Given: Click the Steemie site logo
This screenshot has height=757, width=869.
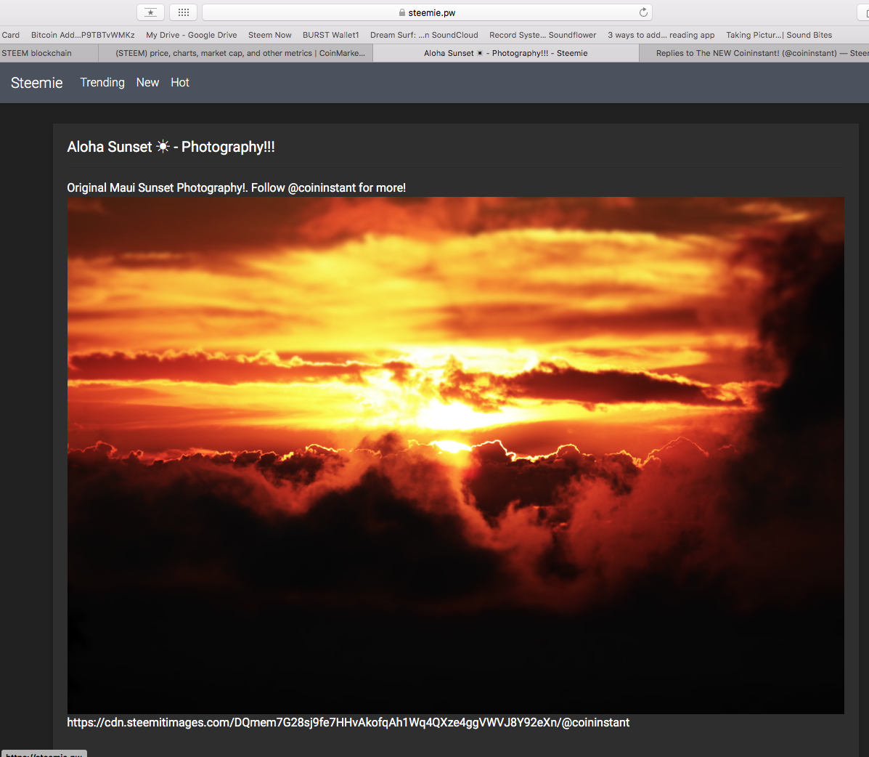Looking at the screenshot, I should (x=36, y=83).
